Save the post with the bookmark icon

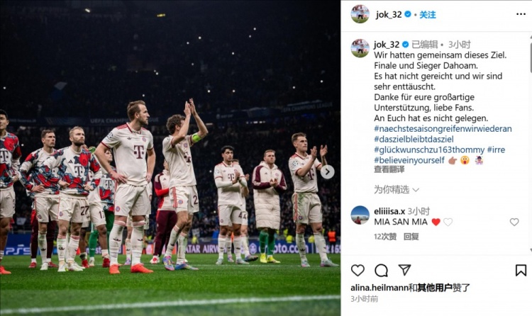click(521, 270)
